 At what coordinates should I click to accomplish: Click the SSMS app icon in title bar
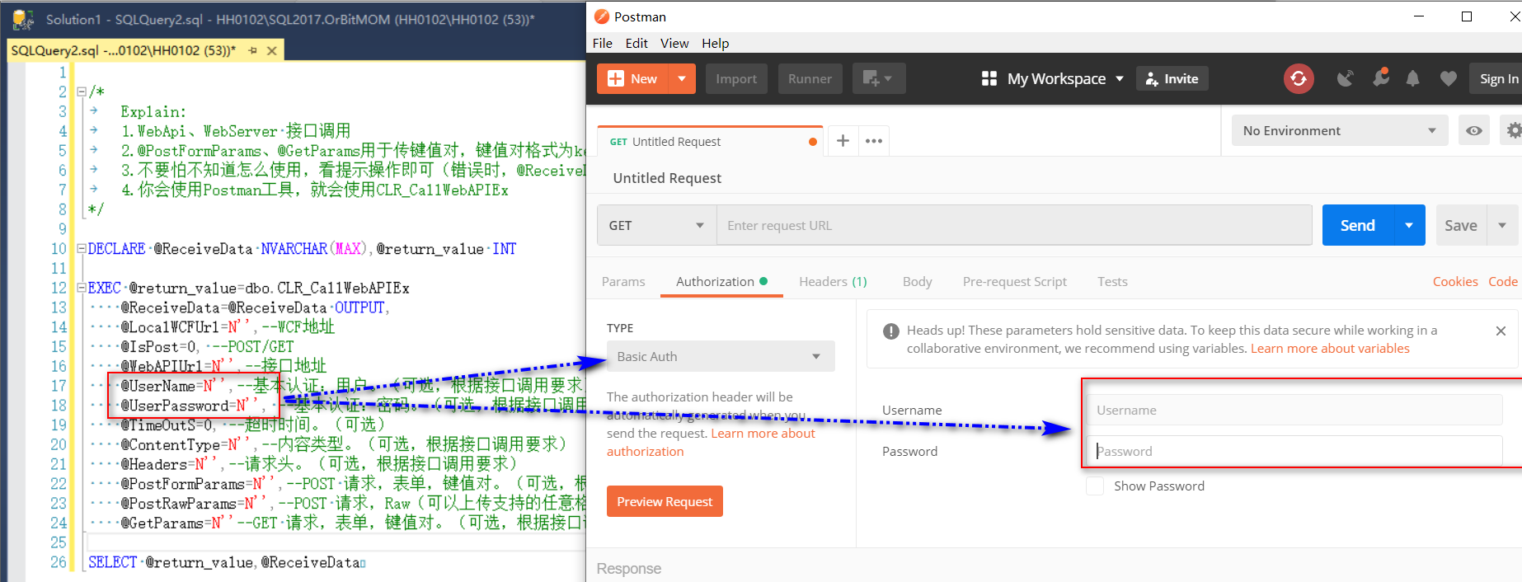pos(23,19)
